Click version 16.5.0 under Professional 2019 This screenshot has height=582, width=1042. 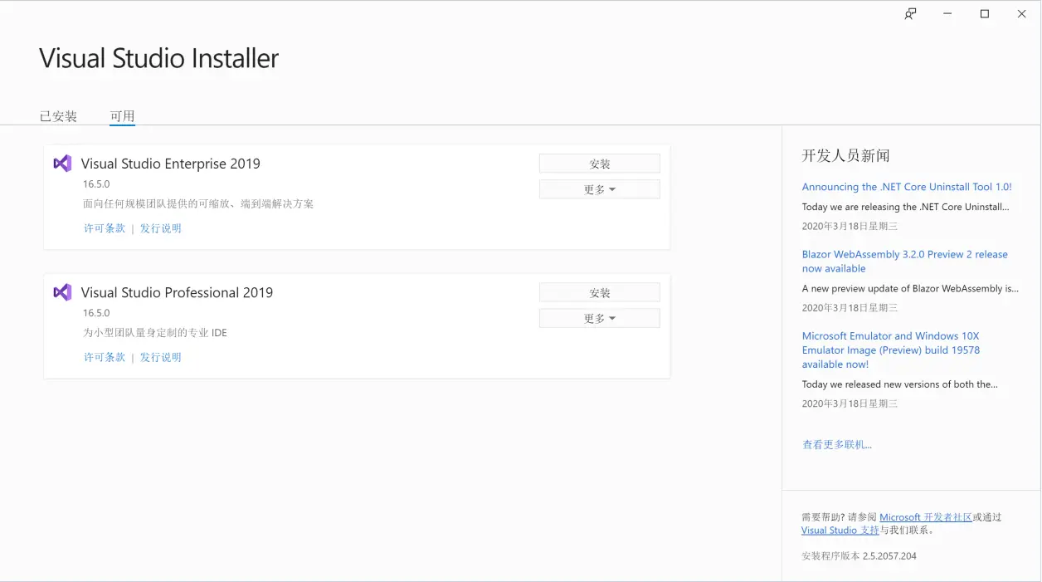click(x=96, y=313)
